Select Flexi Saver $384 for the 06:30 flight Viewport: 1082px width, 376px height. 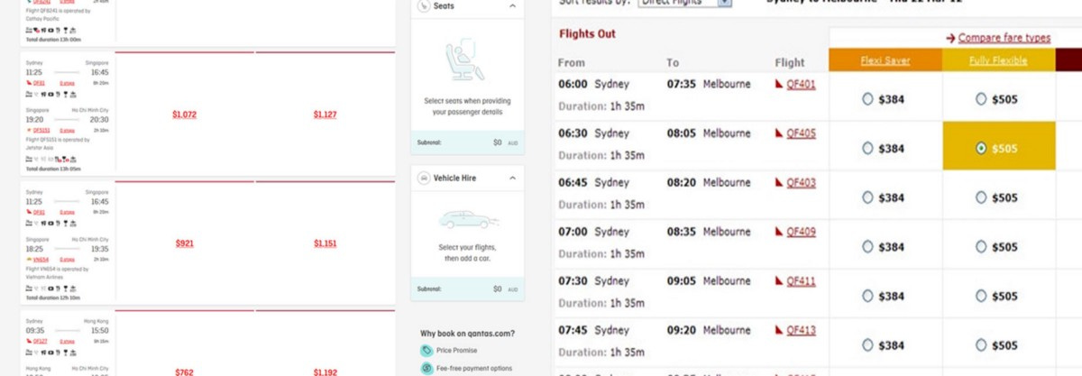[868, 149]
